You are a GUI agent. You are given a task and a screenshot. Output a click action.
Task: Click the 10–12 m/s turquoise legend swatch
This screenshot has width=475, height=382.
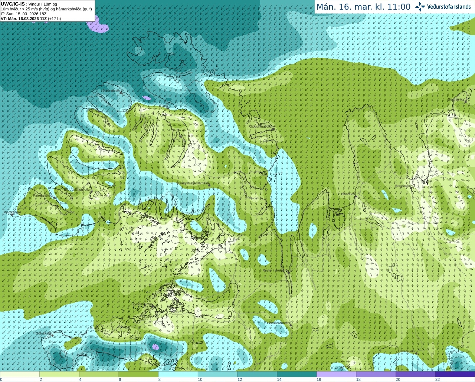tap(217, 374)
